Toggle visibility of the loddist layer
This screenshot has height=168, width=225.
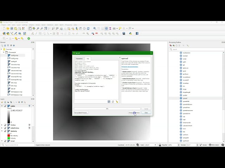tap(5, 106)
